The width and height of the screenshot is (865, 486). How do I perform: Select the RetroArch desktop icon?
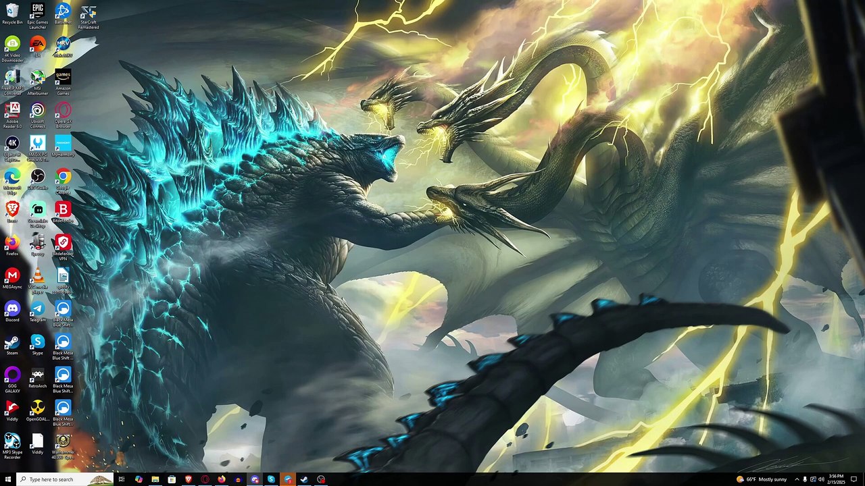(38, 377)
